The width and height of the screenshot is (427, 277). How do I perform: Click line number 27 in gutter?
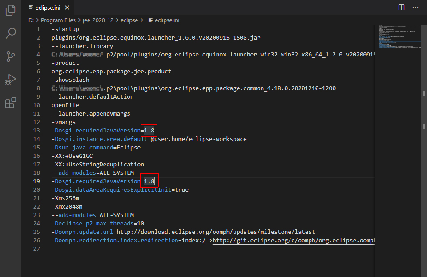[36, 249]
